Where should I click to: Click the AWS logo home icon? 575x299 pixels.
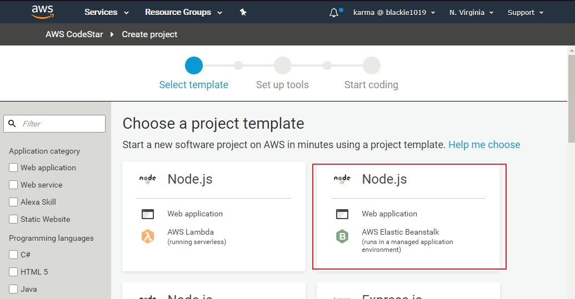click(x=42, y=12)
